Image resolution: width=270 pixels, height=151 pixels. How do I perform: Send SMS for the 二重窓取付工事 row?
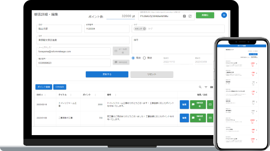click(198, 118)
